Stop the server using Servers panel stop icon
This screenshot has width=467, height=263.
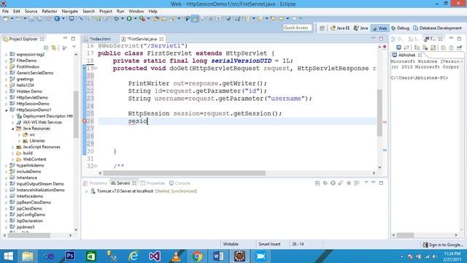349,183
